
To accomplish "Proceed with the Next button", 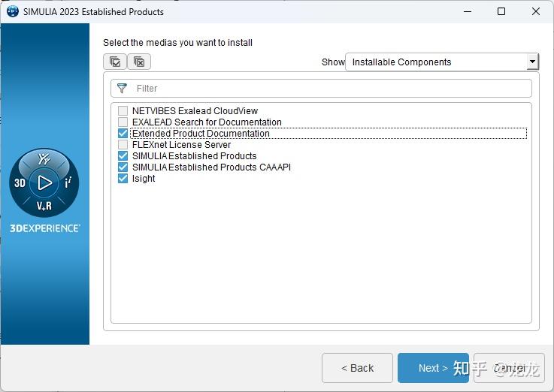I will (433, 368).
